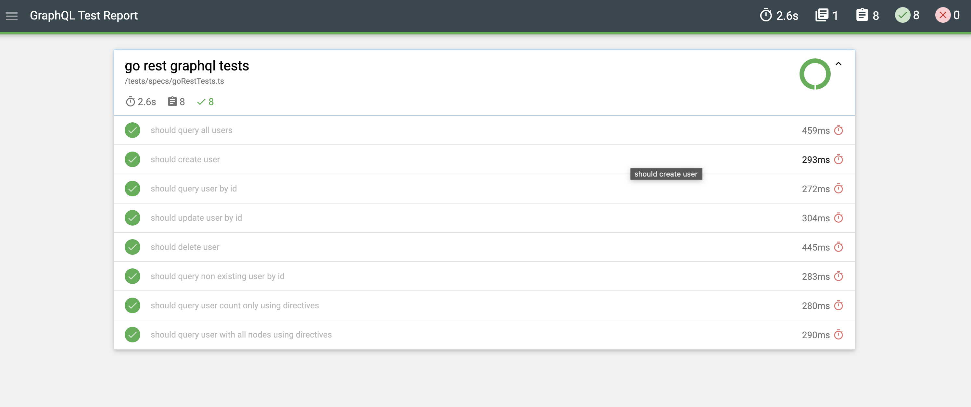Click the green pass-rate donut chart

pyautogui.click(x=814, y=74)
